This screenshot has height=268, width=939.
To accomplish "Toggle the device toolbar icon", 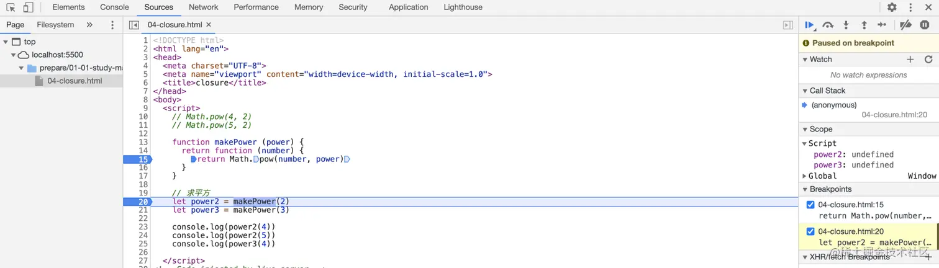I will 28,7.
